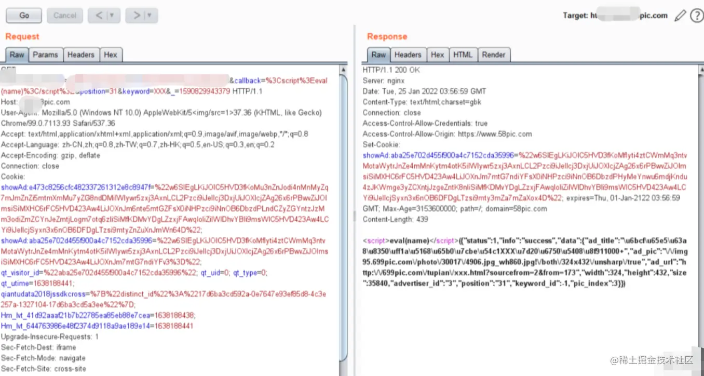
Task: Click the greyed Cancel button
Action: coord(65,16)
